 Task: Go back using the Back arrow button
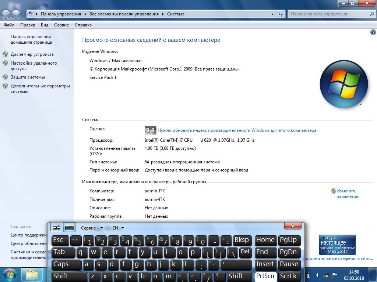(x=6, y=14)
